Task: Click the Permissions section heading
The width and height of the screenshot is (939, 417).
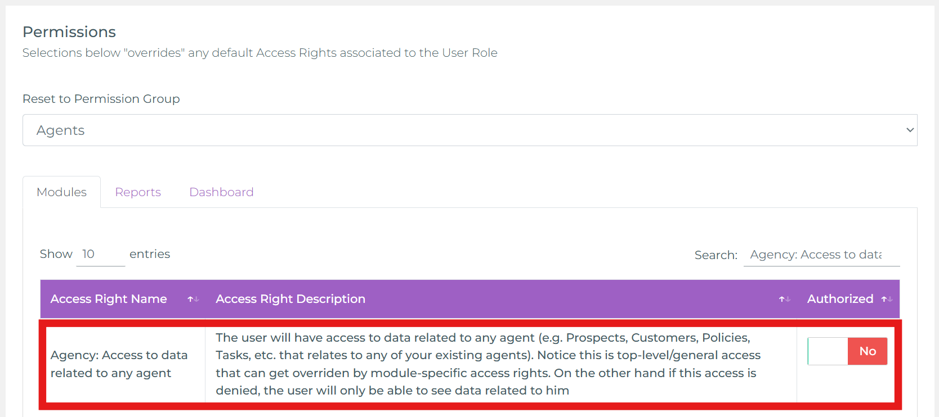Action: tap(69, 32)
